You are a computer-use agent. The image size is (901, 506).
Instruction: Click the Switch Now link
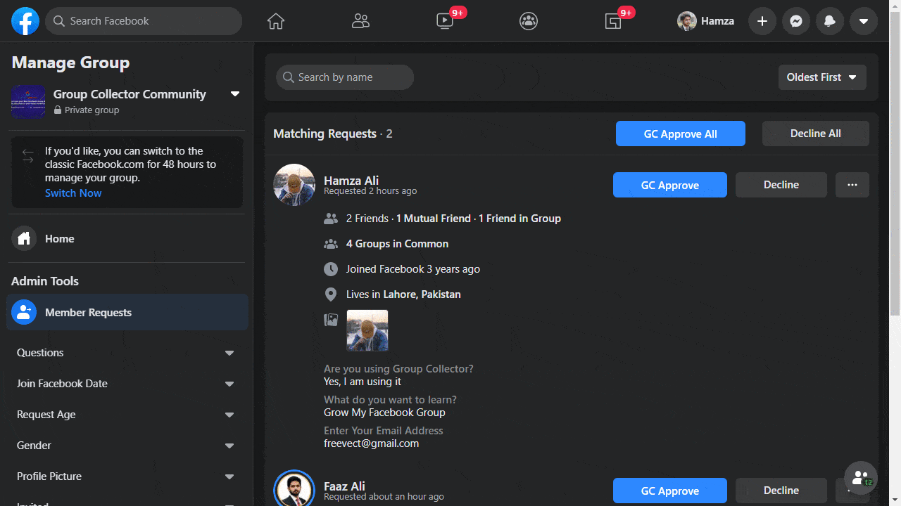[x=73, y=193]
